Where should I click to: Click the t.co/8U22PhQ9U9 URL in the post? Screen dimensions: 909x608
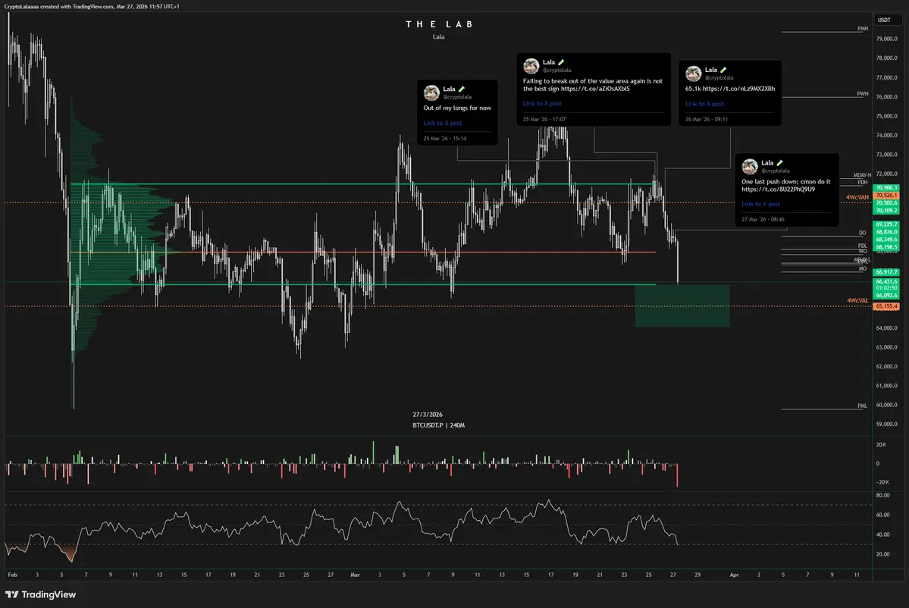778,189
